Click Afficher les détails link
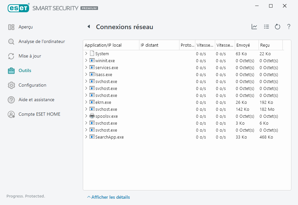Image resolution: width=298 pixels, height=205 pixels. 110,197
